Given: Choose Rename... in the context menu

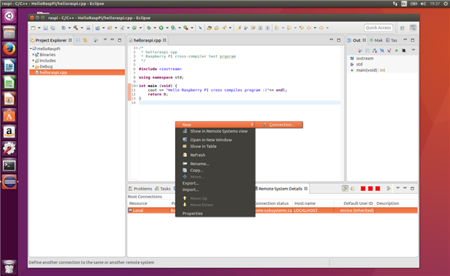Looking at the screenshot, I should tap(215, 164).
